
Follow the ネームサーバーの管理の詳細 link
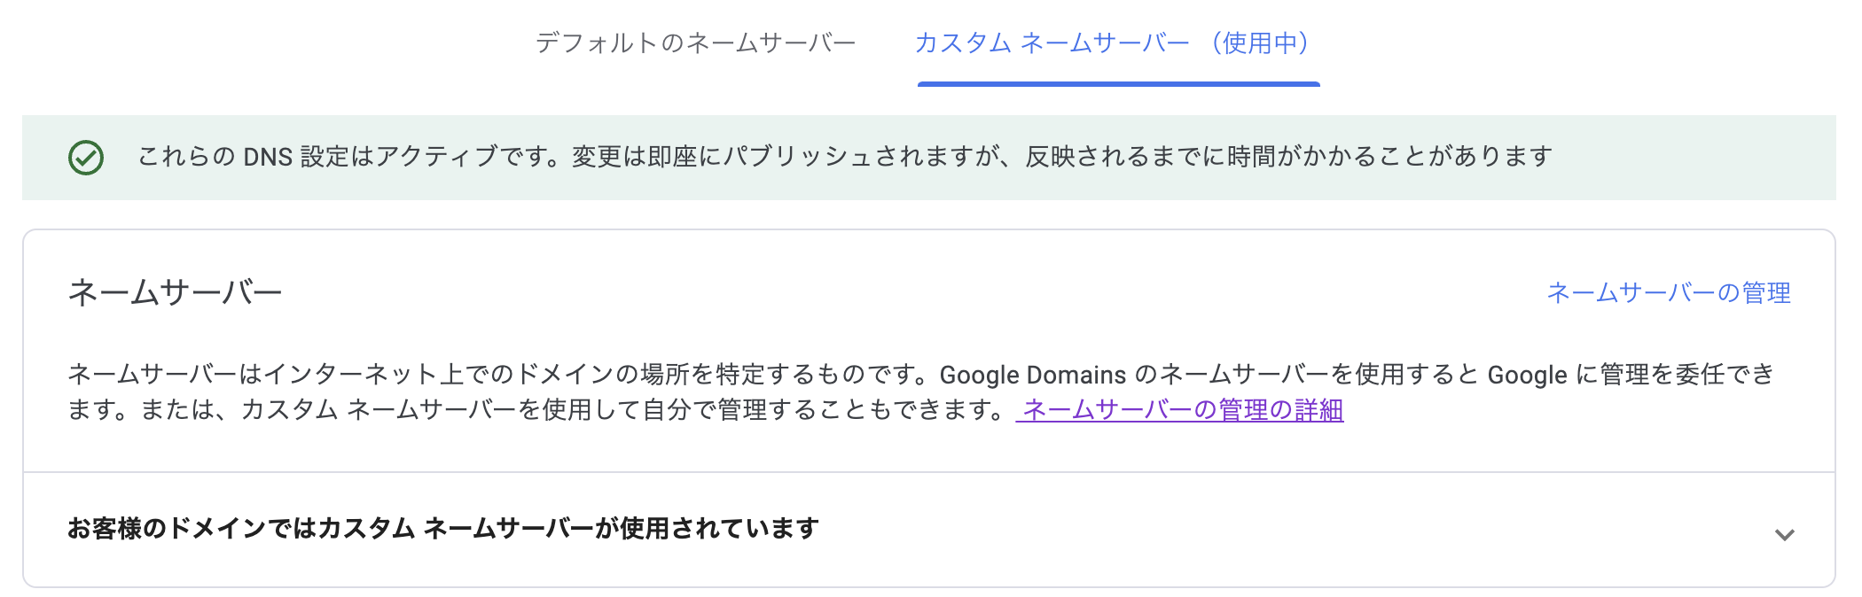[1183, 410]
